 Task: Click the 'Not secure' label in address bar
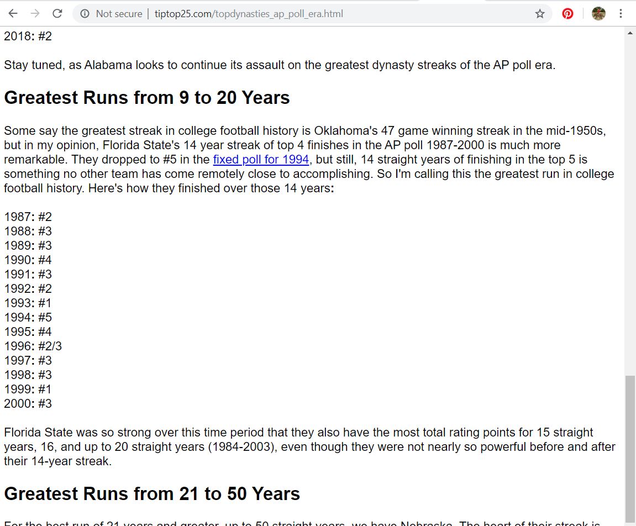pos(119,14)
